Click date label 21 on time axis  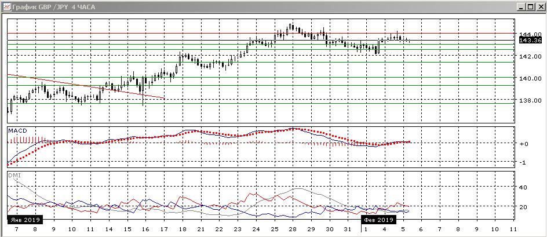[200, 229]
